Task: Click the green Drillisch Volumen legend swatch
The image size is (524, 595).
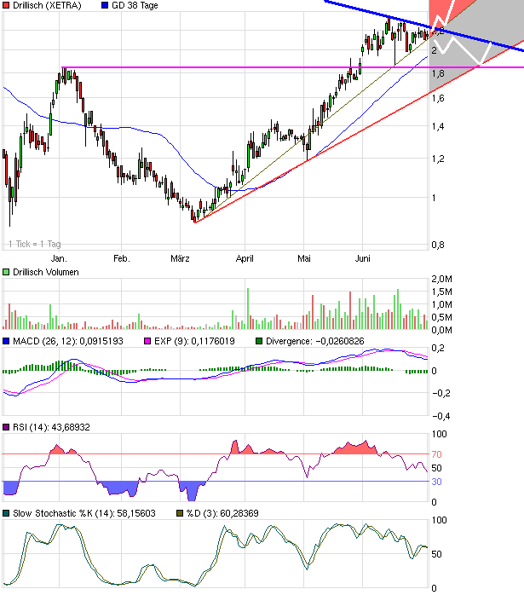Action: (x=6, y=272)
